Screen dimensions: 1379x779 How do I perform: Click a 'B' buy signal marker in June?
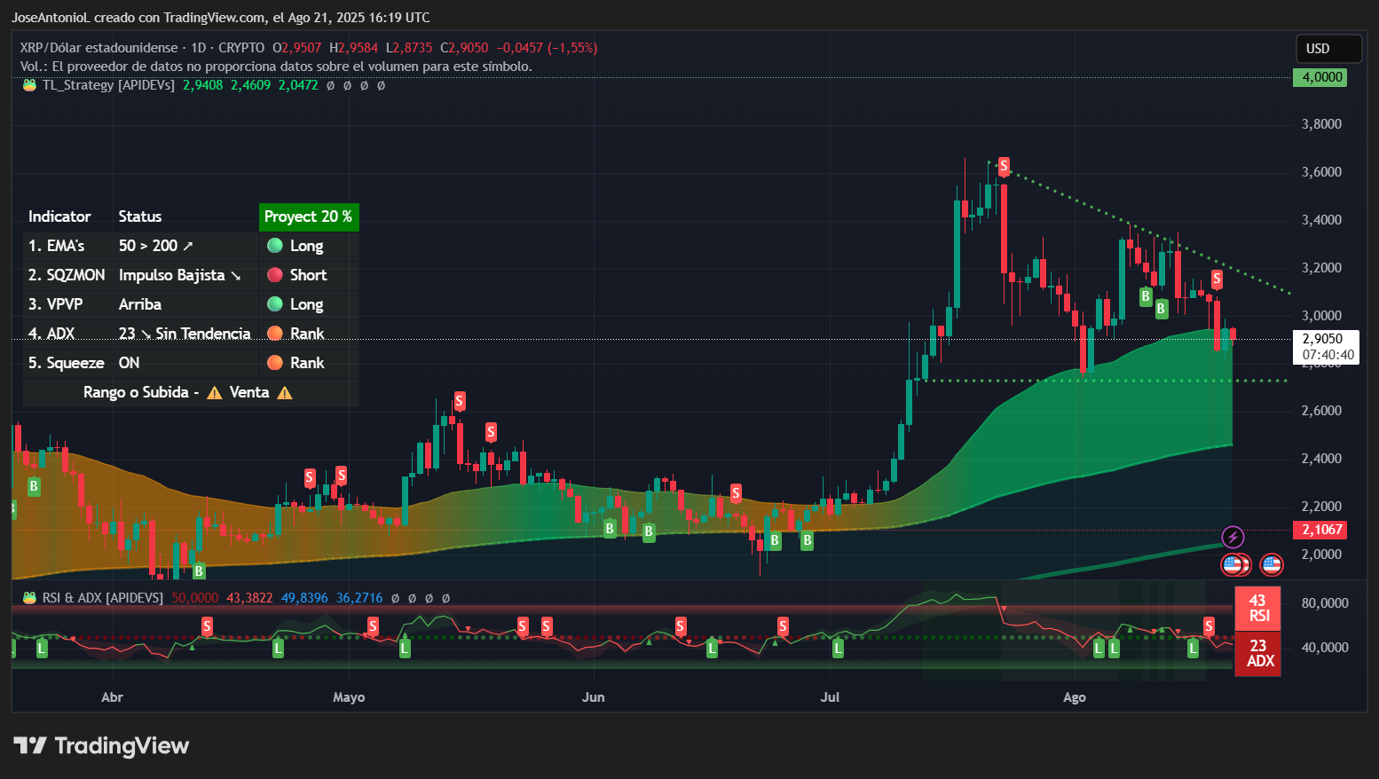point(610,529)
